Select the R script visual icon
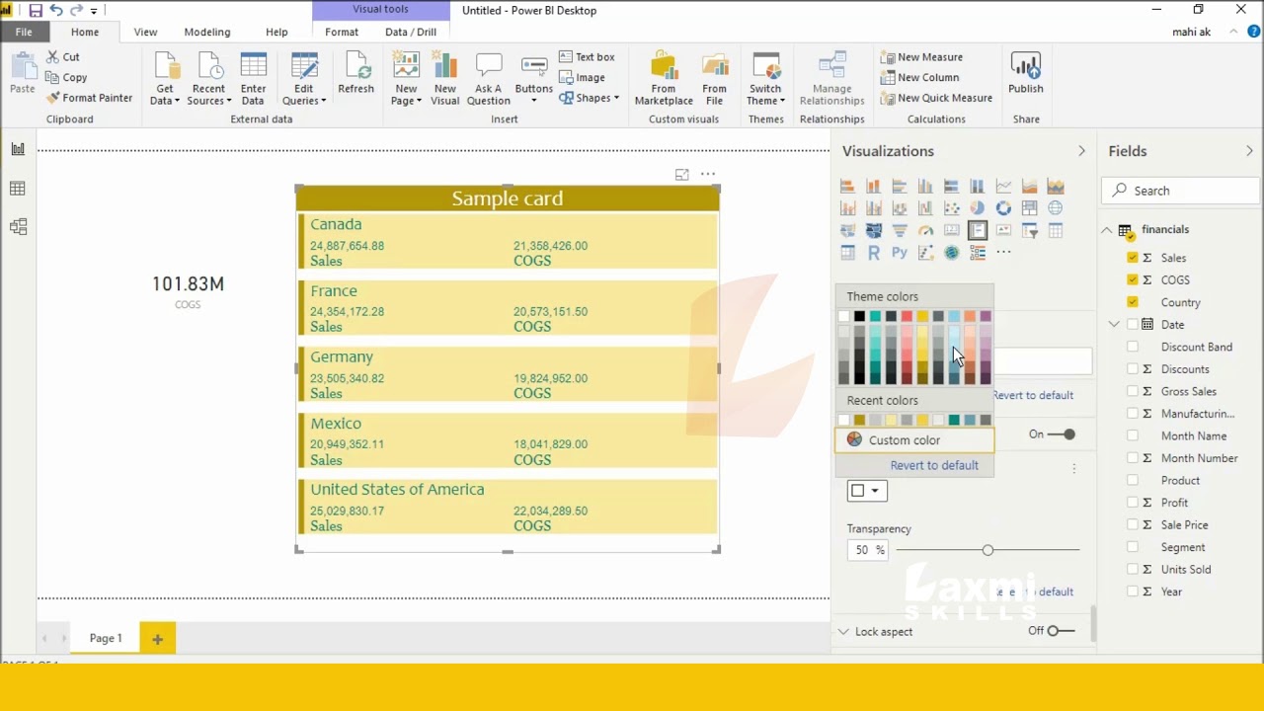The image size is (1264, 711). tap(873, 252)
